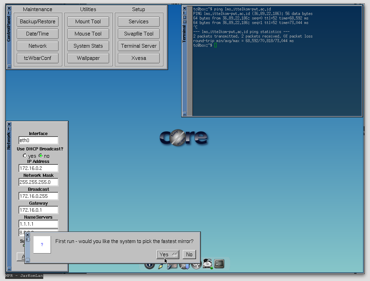Open System Stats utility
Viewport: 370px width, 281px height.
88,46
